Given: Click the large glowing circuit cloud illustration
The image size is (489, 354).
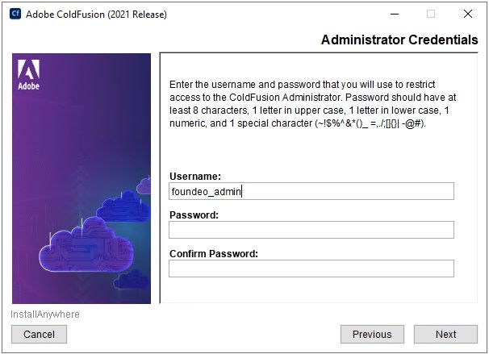Looking at the screenshot, I should 86,244.
